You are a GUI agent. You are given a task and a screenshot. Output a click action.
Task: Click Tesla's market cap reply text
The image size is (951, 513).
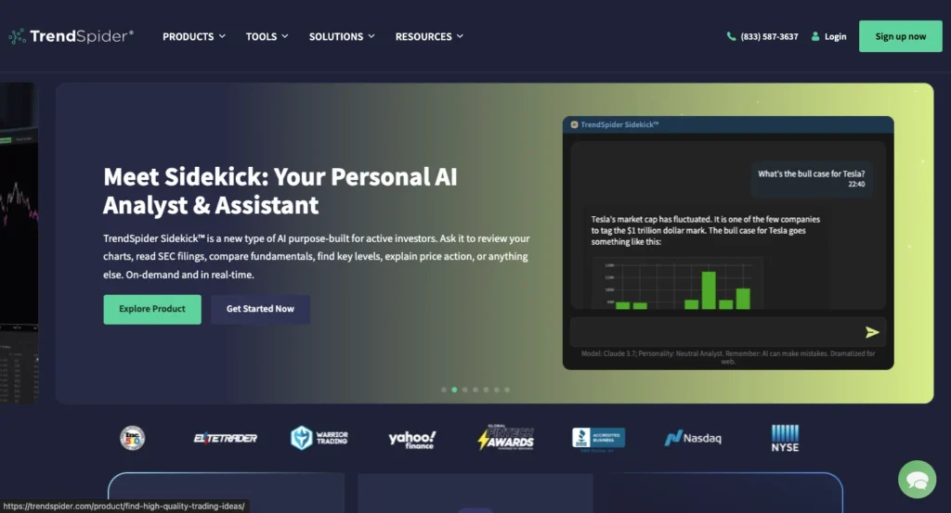pos(706,230)
